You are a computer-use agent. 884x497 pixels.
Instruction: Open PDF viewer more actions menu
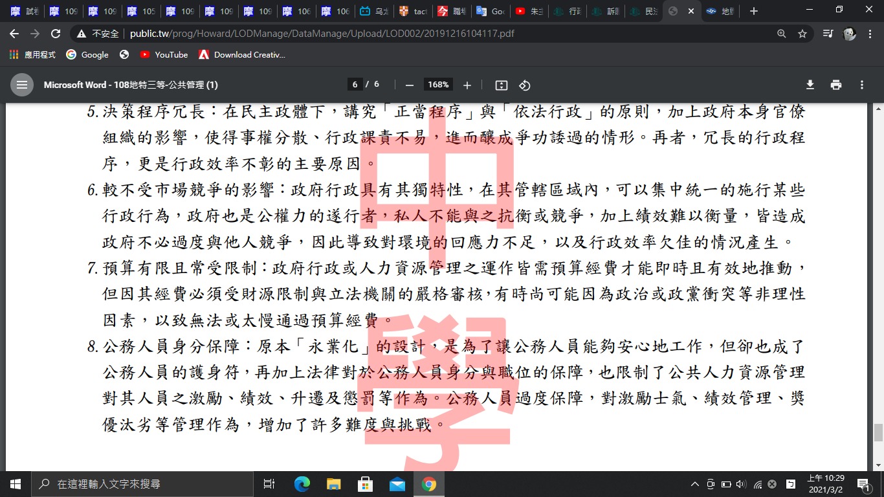point(862,85)
